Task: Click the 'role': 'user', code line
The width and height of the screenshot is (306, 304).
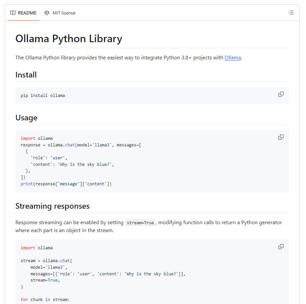Action: (x=49, y=158)
